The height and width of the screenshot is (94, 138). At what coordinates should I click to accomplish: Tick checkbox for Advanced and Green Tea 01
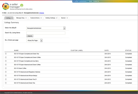tap(6, 79)
